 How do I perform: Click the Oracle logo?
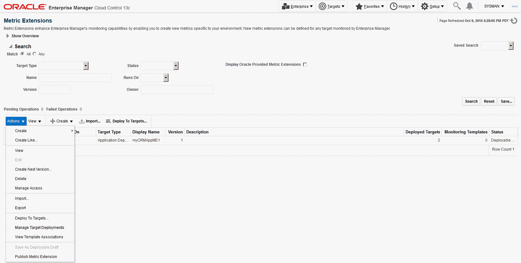[25, 7]
